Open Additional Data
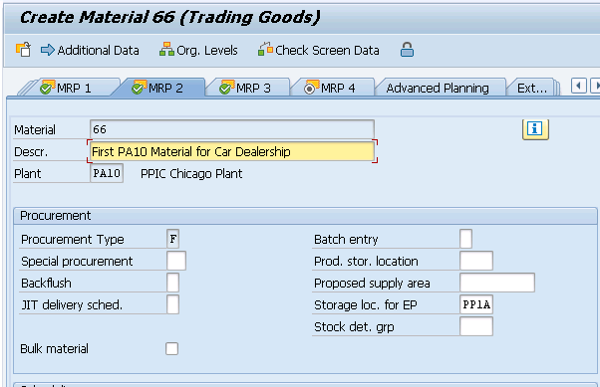600x387 pixels. [90, 50]
